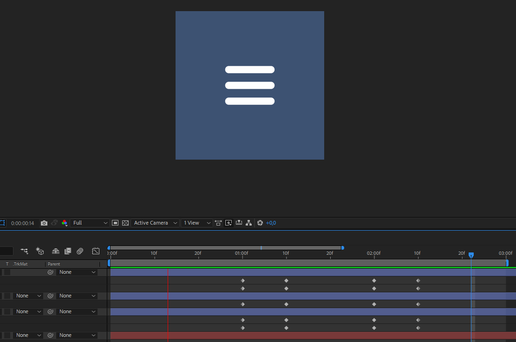This screenshot has height=342, width=516.
Task: Open the first layer's Parent None dropdown
Action: click(77, 272)
